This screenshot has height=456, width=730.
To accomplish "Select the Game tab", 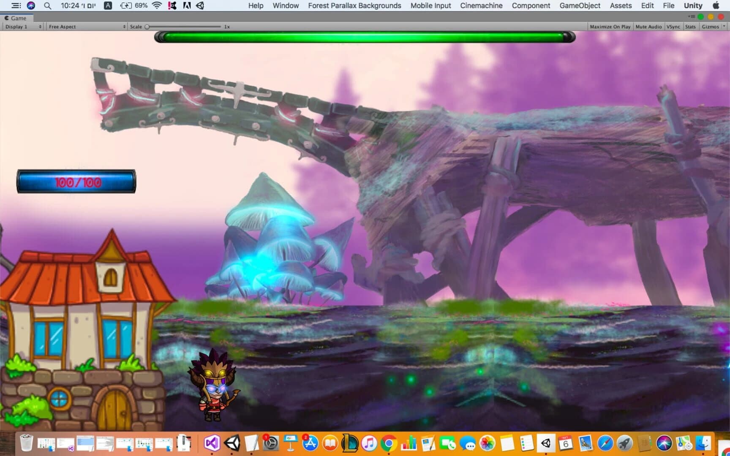I will 17,18.
